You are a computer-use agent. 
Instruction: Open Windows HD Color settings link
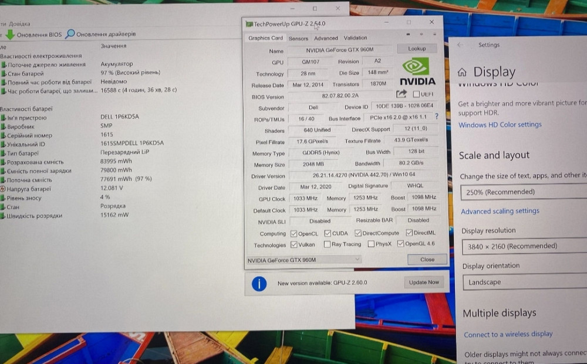tap(500, 125)
